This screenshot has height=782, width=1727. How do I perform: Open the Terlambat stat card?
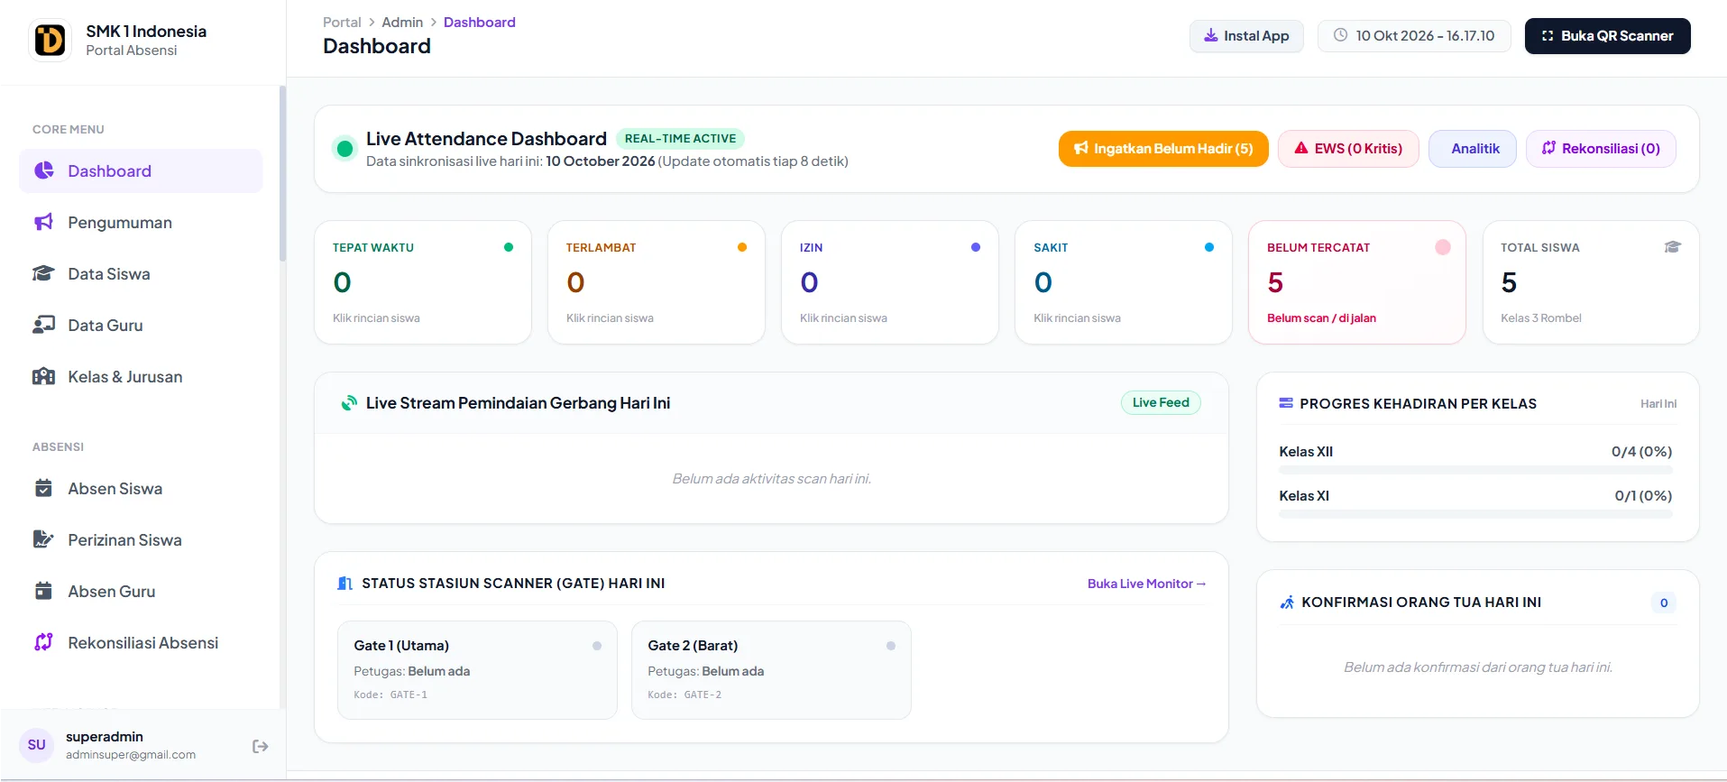click(657, 282)
